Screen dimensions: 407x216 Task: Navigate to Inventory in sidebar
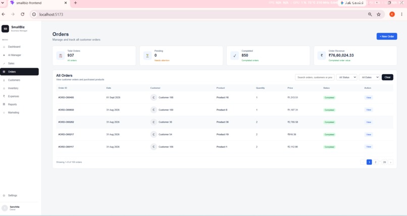pyautogui.click(x=13, y=88)
